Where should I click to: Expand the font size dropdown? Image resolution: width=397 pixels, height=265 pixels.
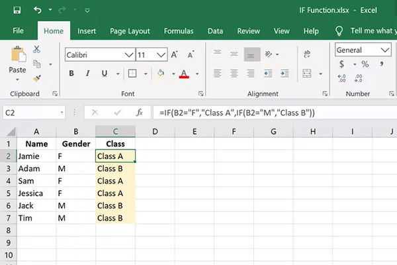point(161,56)
